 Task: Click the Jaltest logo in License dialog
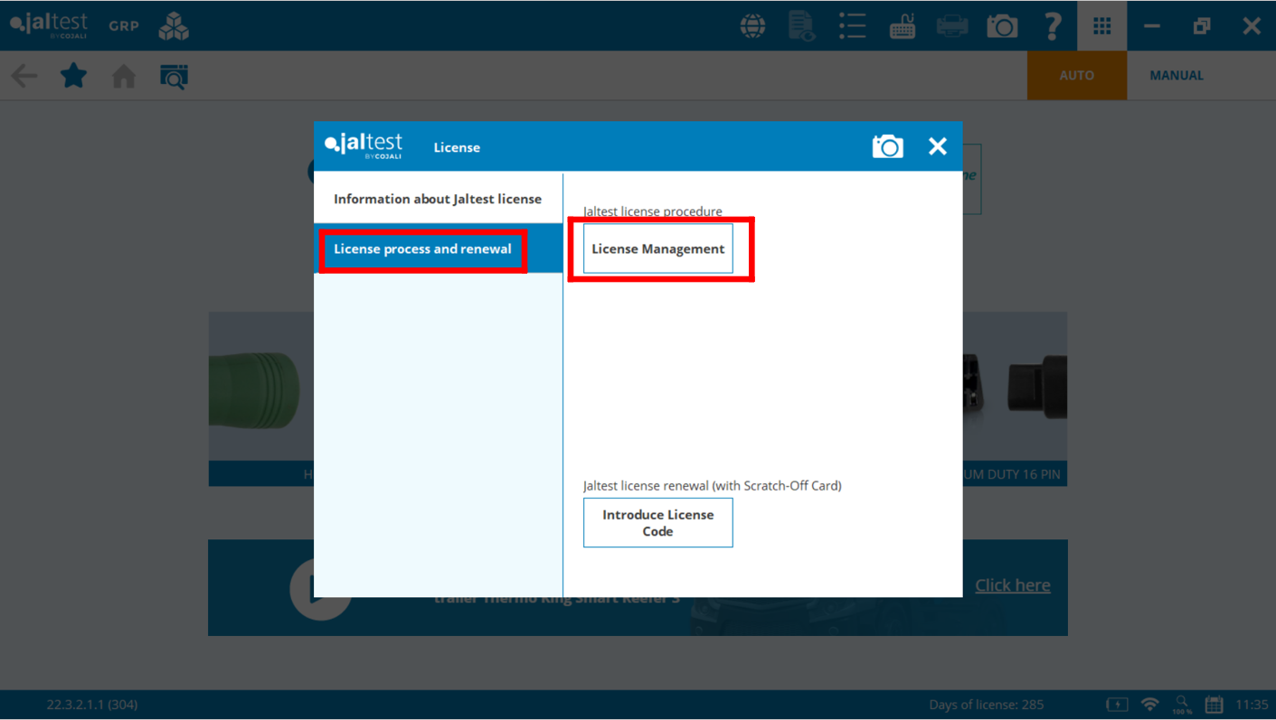click(364, 146)
